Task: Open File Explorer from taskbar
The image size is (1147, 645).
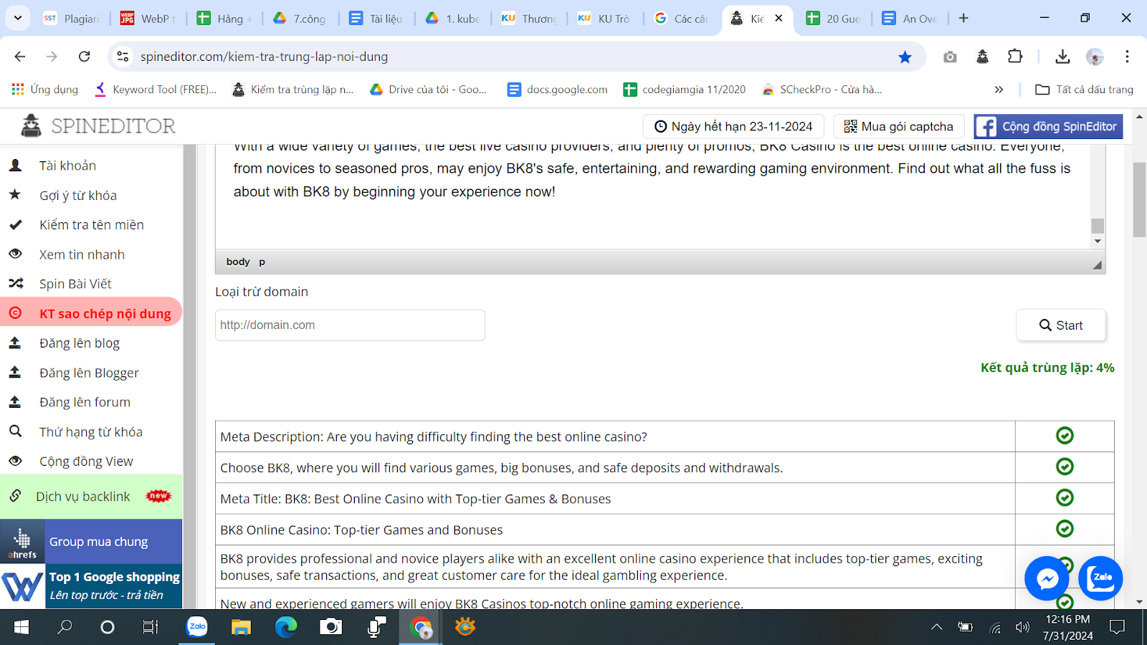Action: coord(241,627)
